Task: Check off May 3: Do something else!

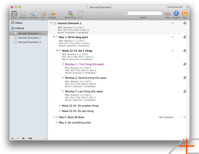Action: [57, 122]
